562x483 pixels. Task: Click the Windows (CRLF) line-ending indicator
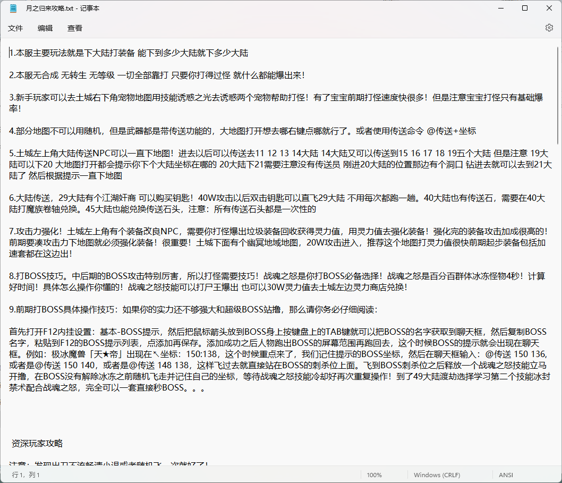click(x=438, y=474)
